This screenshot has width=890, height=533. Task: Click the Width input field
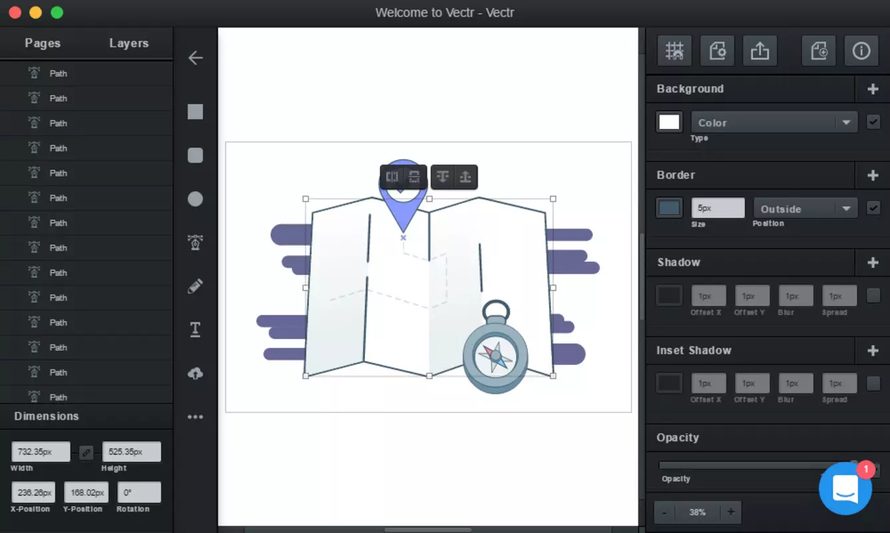point(41,452)
